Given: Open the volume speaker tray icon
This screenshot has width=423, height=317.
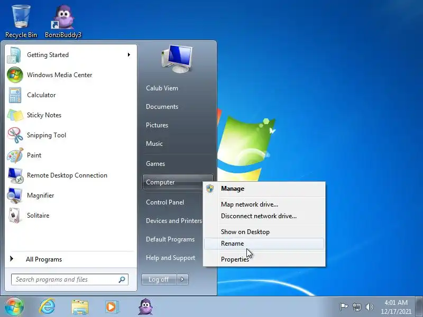Looking at the screenshot, I should tap(369, 307).
